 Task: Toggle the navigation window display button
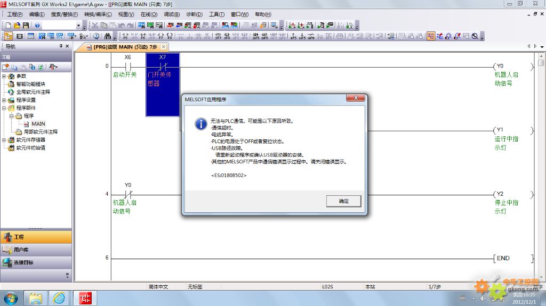(9, 36)
